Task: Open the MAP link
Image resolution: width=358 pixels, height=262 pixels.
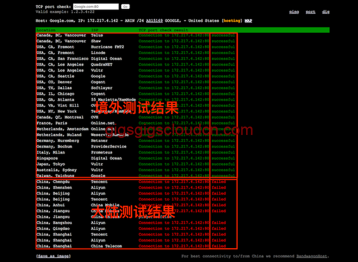Action: (x=248, y=21)
